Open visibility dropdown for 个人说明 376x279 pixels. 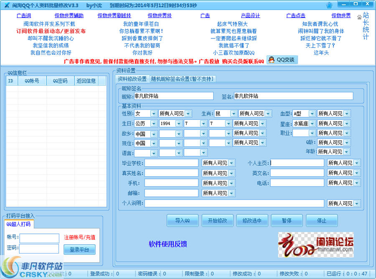(344, 203)
